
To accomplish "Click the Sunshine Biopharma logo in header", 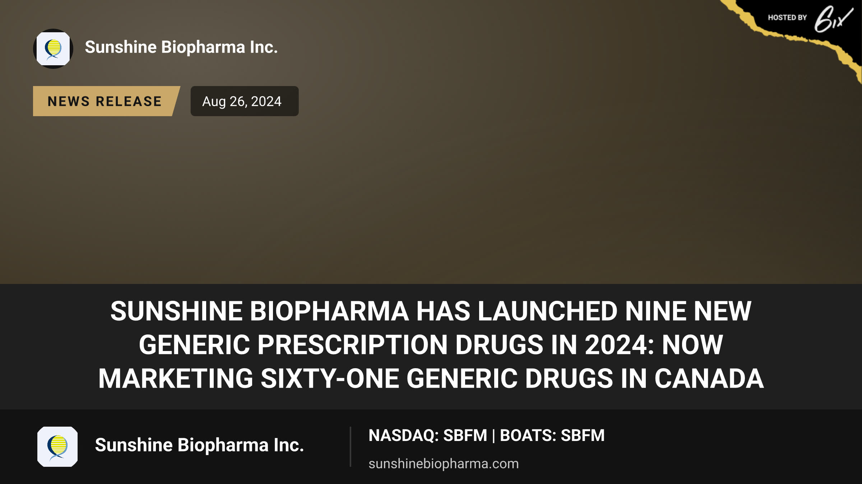I will point(53,49).
